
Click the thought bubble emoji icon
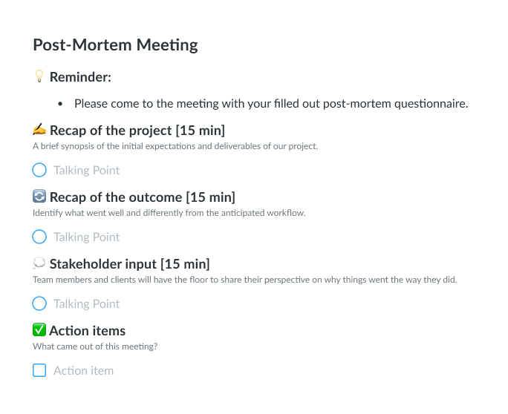(39, 263)
